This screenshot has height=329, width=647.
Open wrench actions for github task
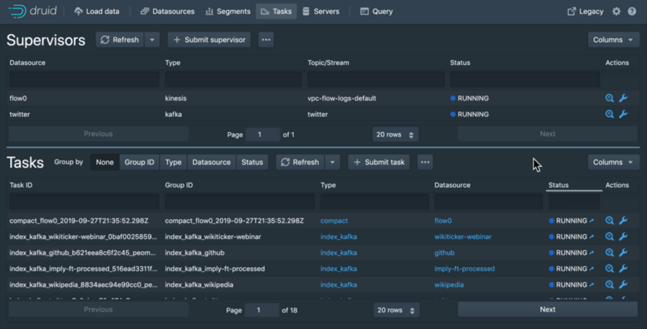pos(623,252)
